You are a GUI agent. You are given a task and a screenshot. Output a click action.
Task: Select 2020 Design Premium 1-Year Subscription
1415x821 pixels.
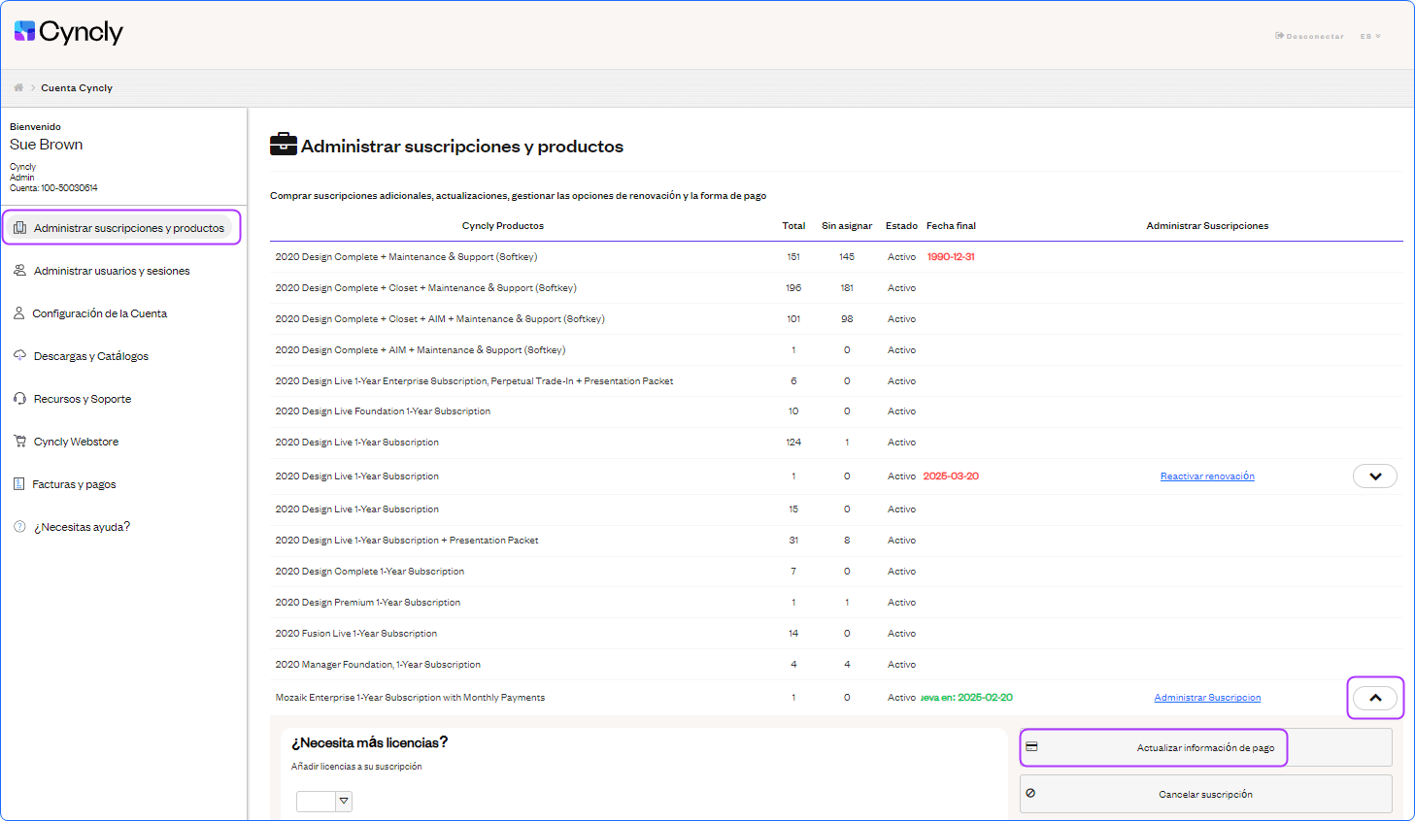[836, 603]
